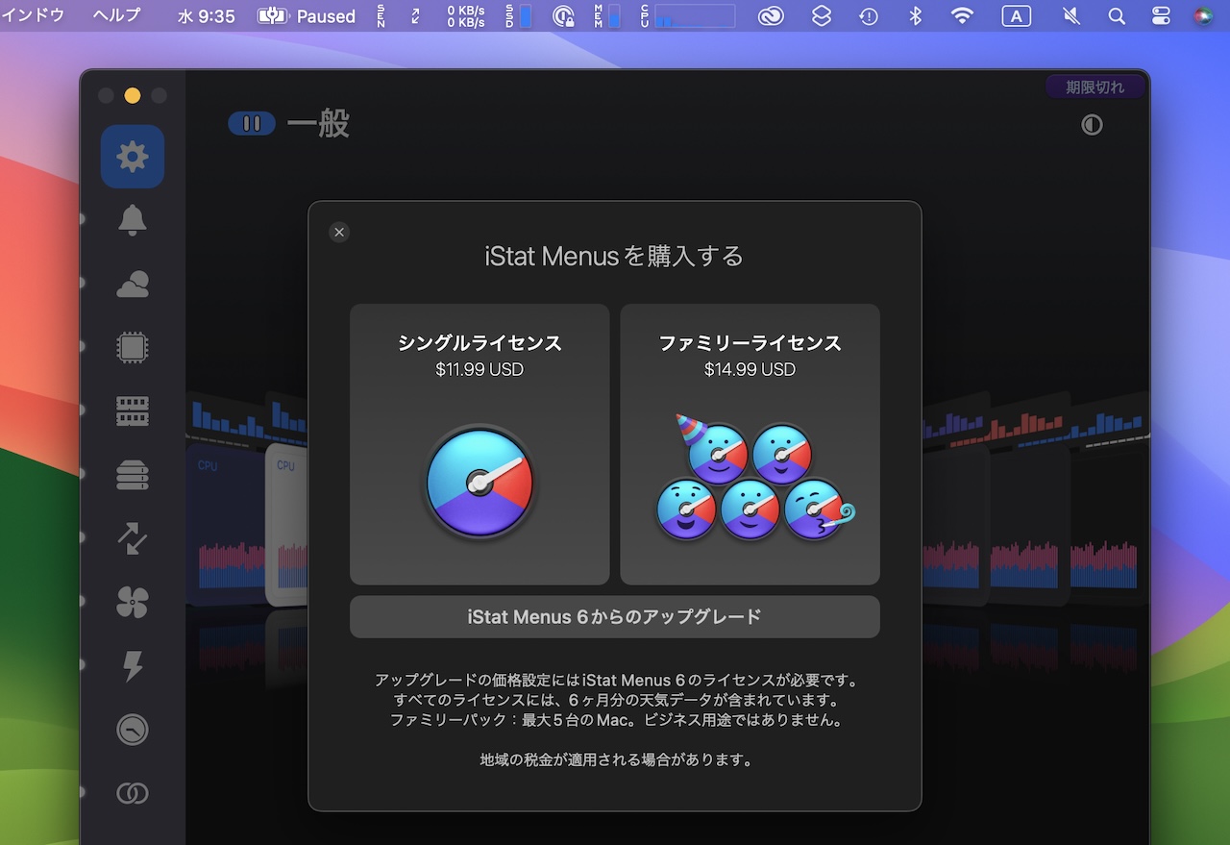Click the Paused battery status in menu bar

tap(307, 15)
